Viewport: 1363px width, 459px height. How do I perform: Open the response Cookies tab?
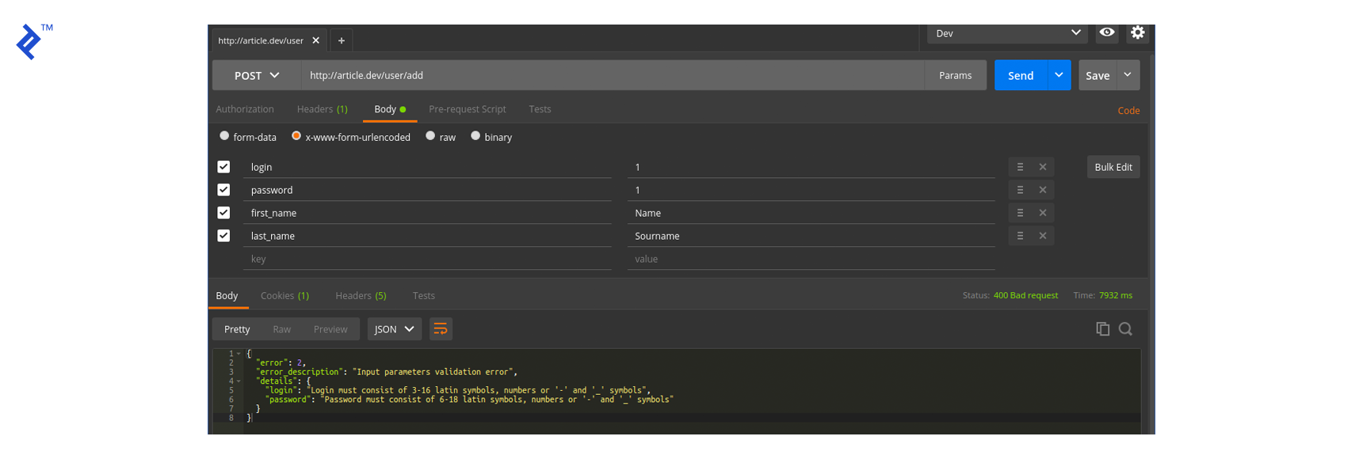coord(284,296)
